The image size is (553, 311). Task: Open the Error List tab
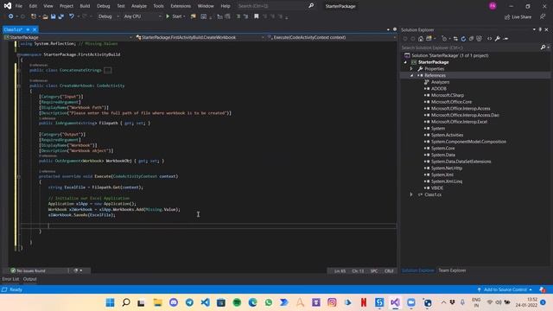pyautogui.click(x=10, y=279)
